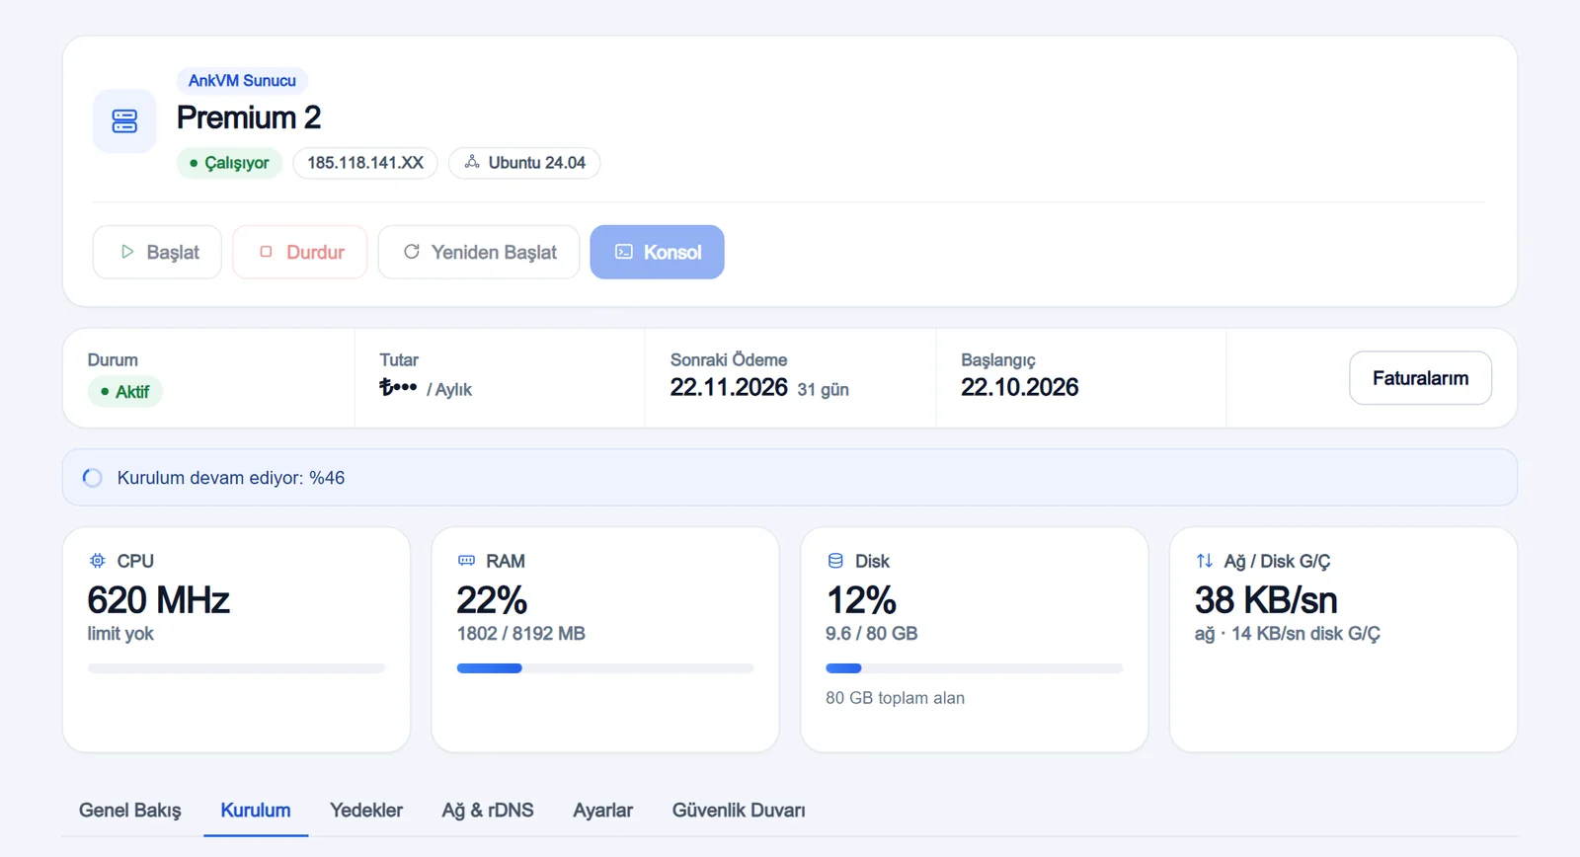Click the 1802 / 8192 MB text

tap(521, 634)
